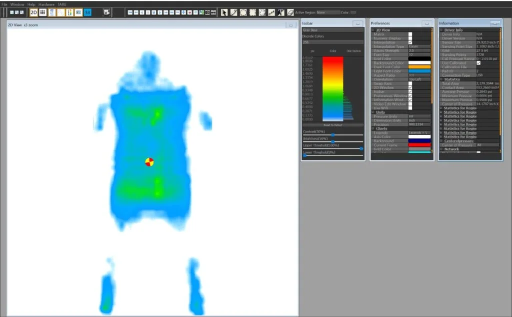512x317 pixels.
Task: Collapse the Driver Info section
Action: point(441,30)
